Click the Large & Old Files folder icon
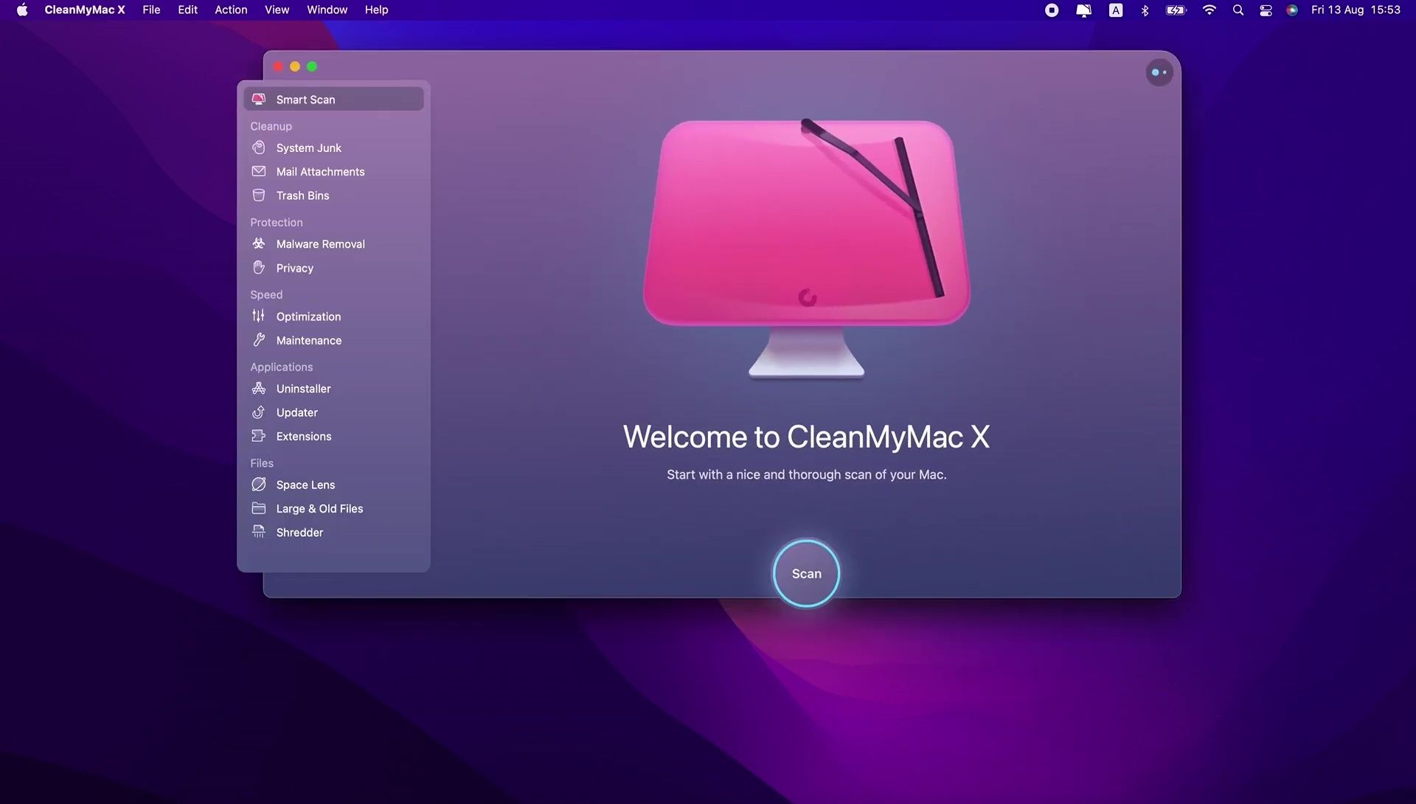The width and height of the screenshot is (1416, 804). [259, 508]
